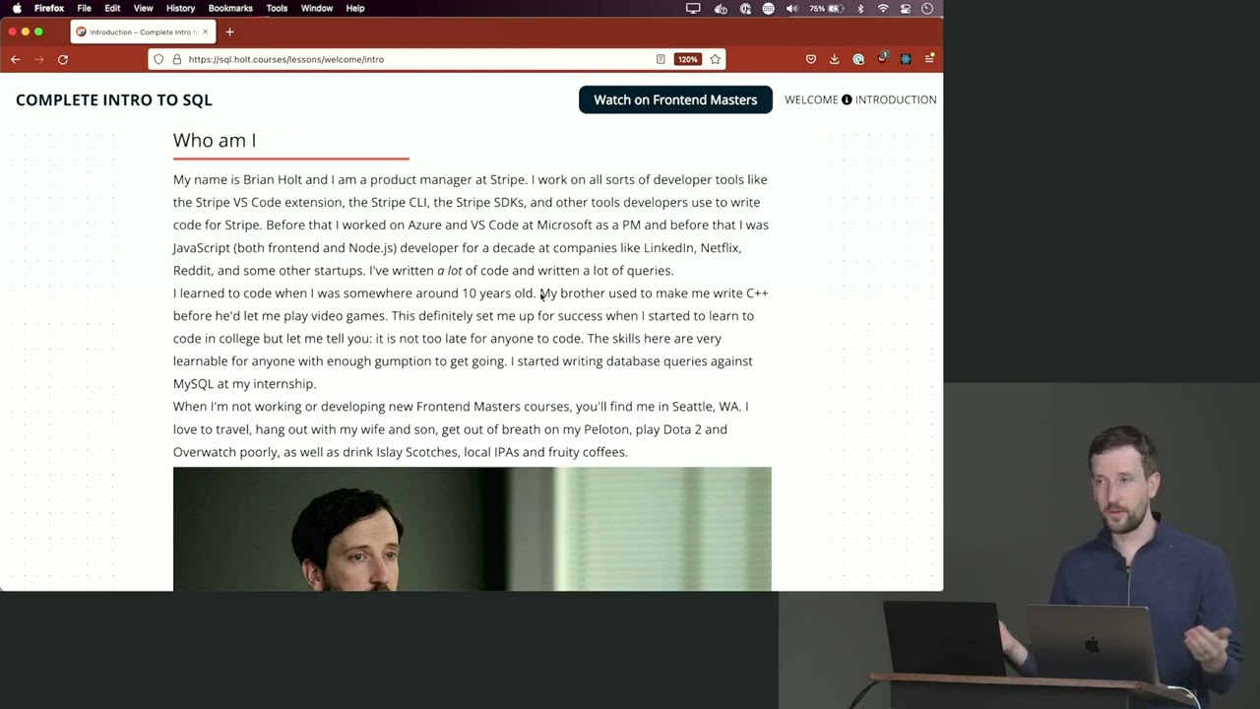Viewport: 1260px width, 709px height.
Task: Open the Window menu
Action: pyautogui.click(x=317, y=8)
